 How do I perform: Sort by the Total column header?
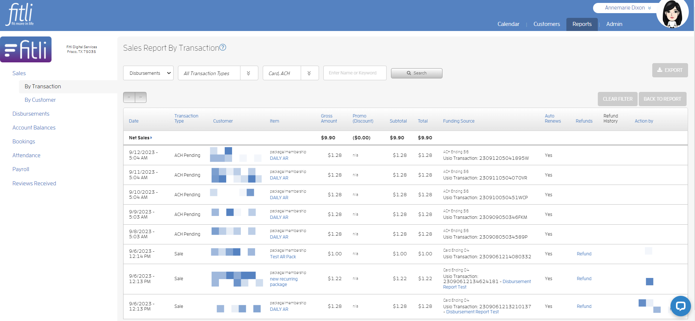point(423,121)
